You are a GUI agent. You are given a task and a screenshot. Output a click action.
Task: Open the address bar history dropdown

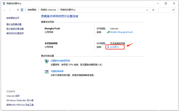(x=147, y=10)
